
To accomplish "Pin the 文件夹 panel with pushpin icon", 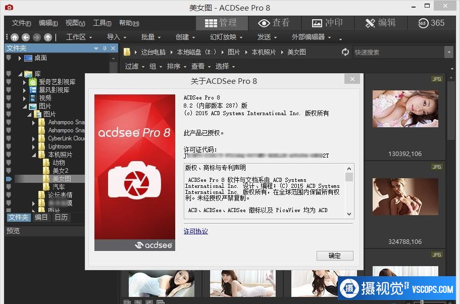I will click(x=105, y=48).
